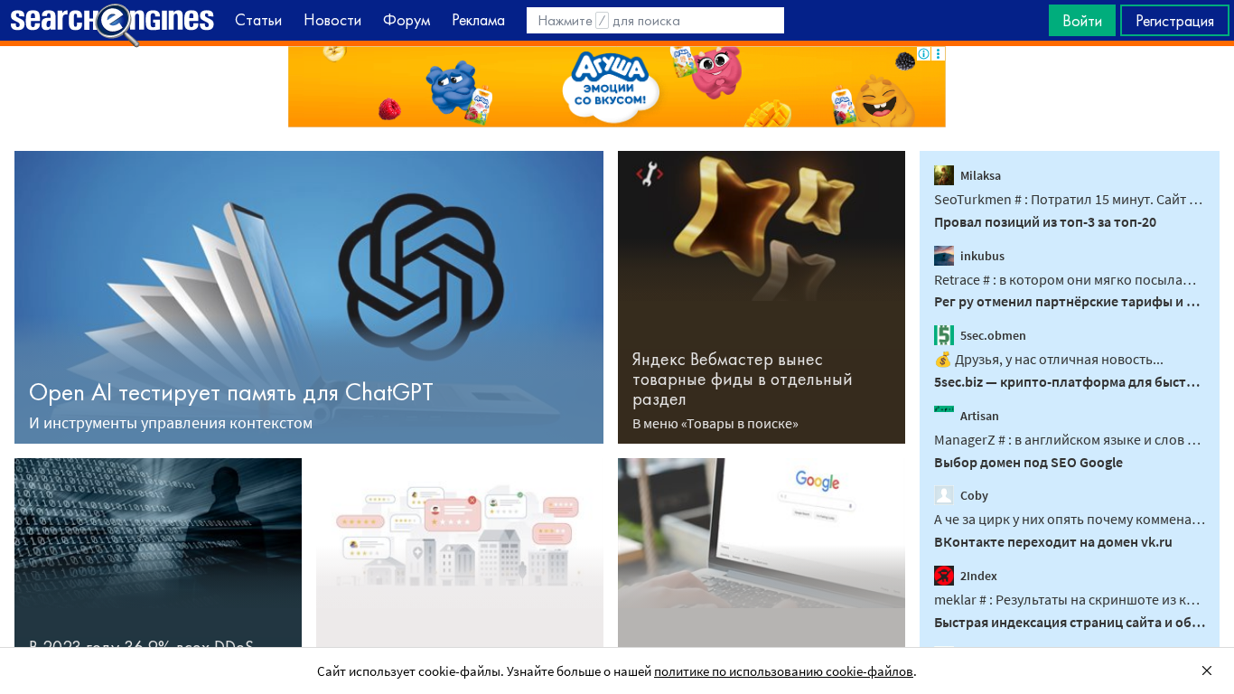
Task: Open the Реклама page
Action: click(479, 20)
